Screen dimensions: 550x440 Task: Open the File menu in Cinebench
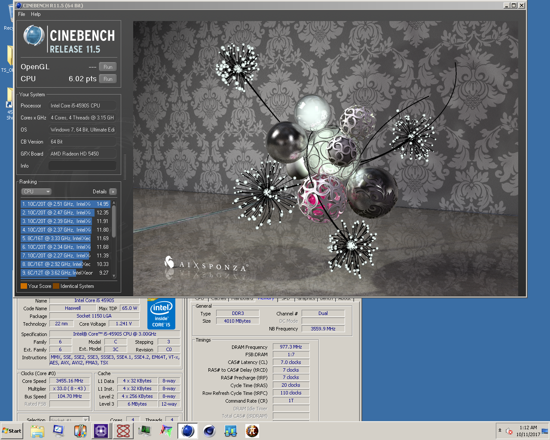(21, 14)
